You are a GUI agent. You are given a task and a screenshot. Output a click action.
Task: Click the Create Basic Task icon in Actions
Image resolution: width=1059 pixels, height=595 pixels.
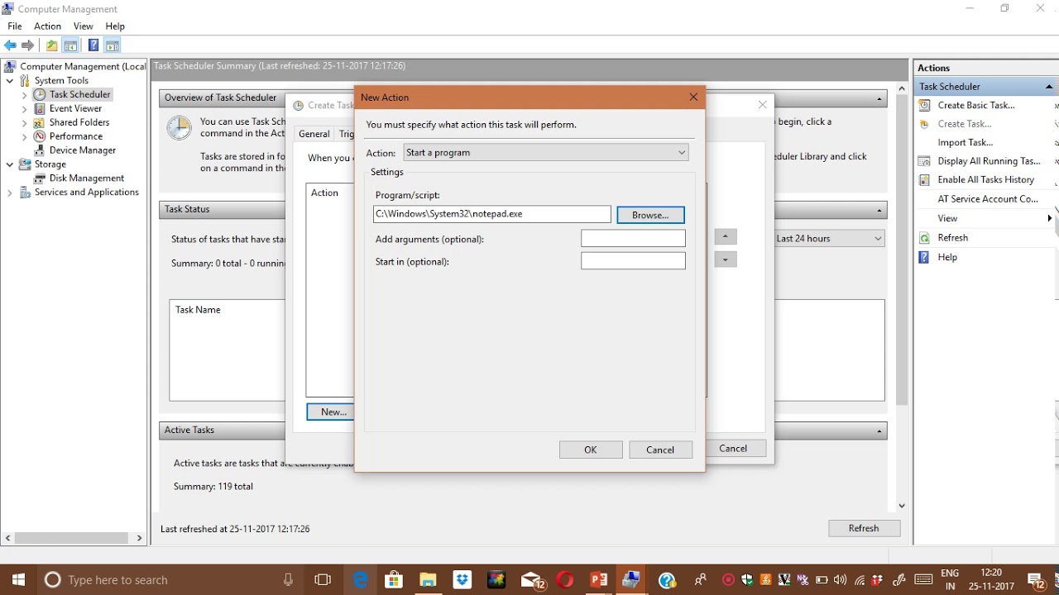(x=925, y=105)
